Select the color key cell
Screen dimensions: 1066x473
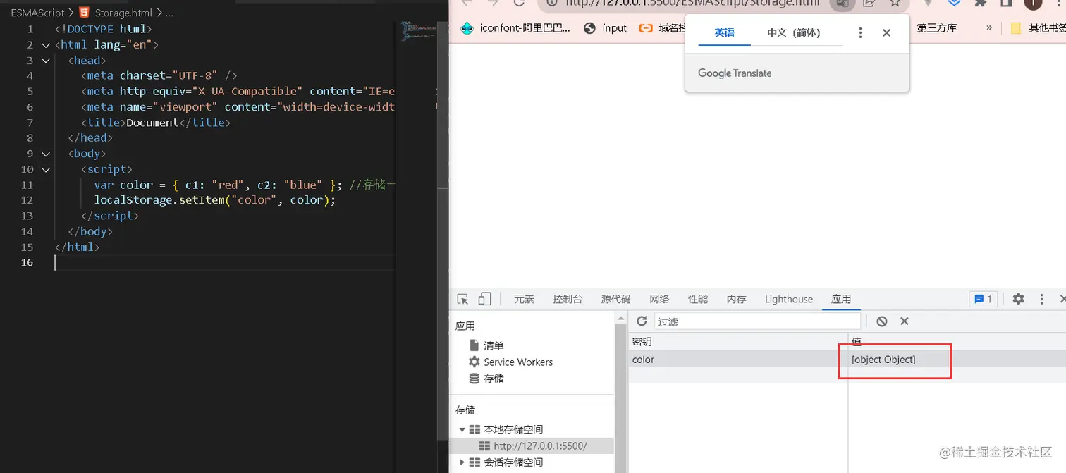pos(738,360)
